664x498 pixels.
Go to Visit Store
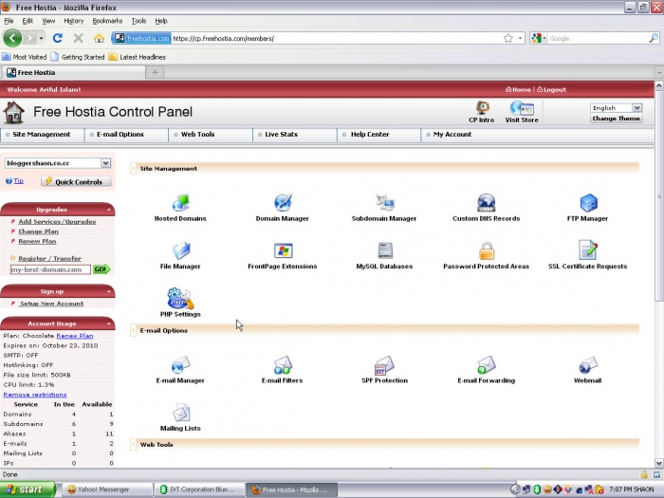click(522, 112)
